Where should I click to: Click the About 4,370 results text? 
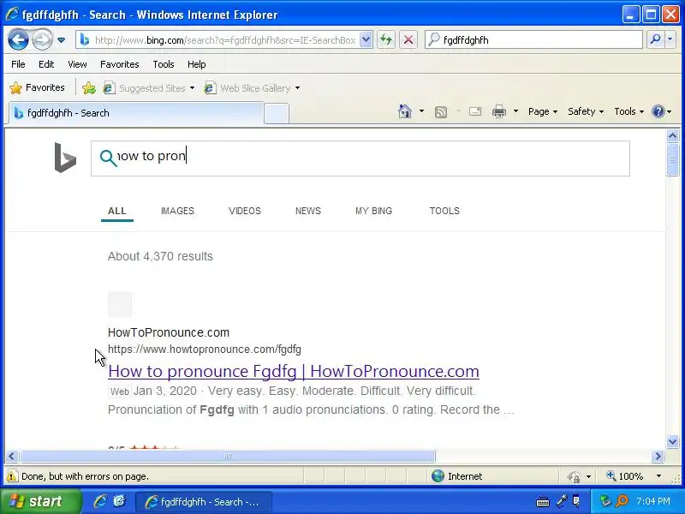pos(160,256)
